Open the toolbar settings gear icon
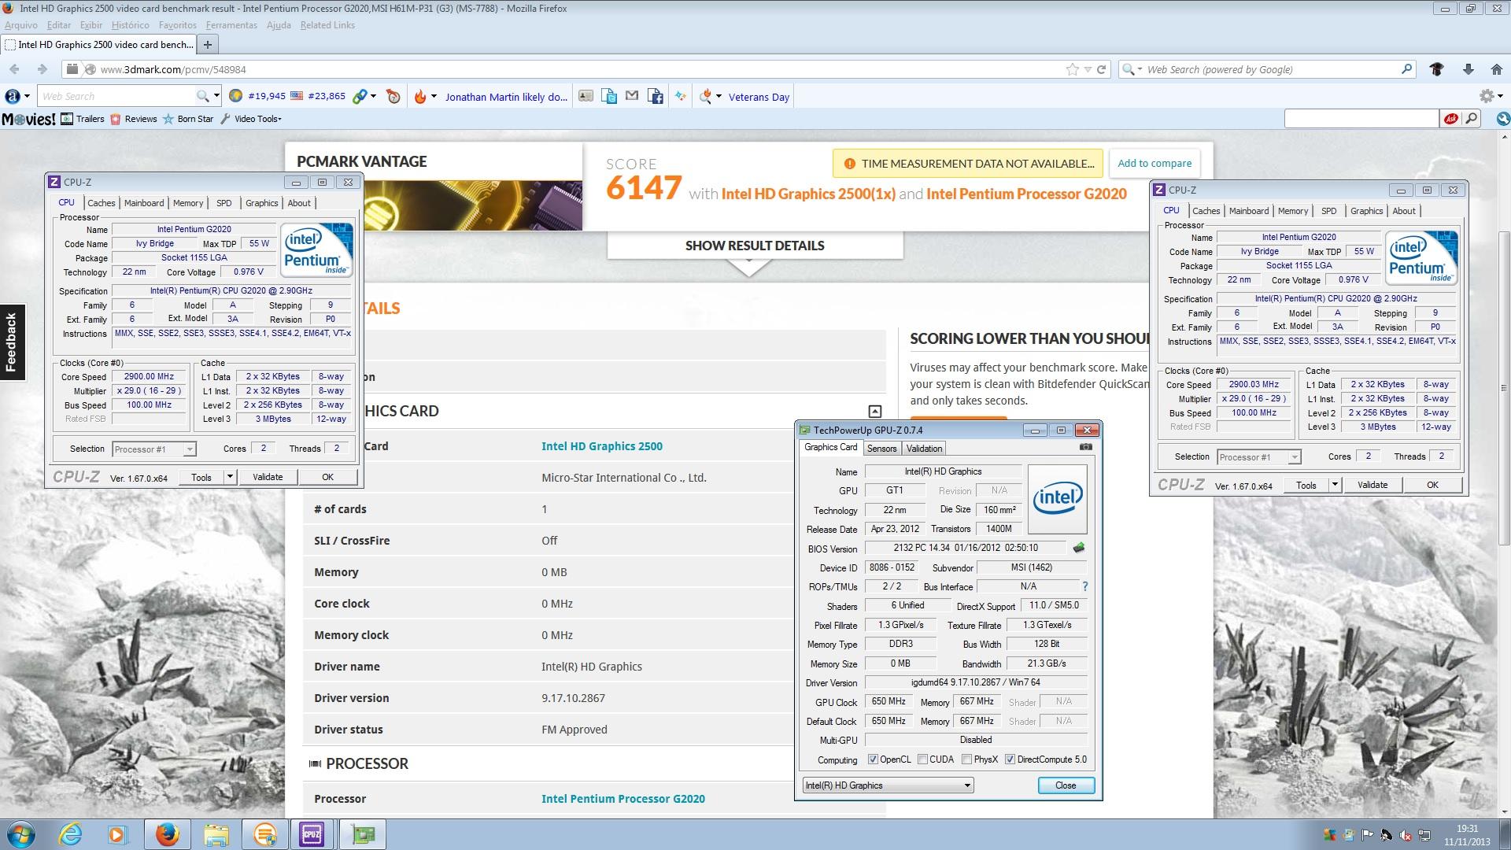The width and height of the screenshot is (1511, 850). [1486, 96]
